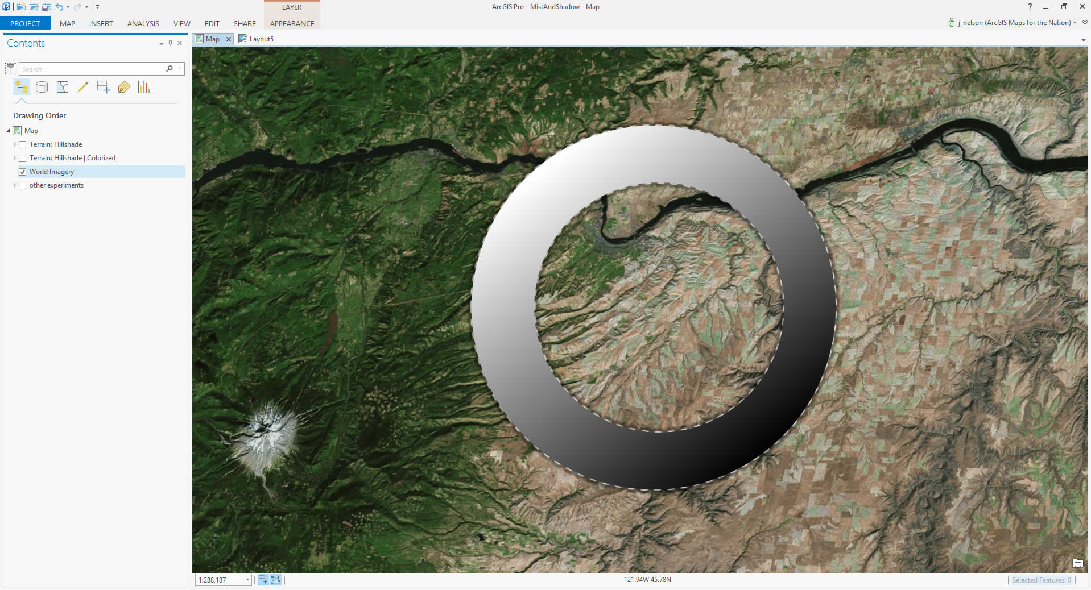Viewport: 1091px width, 590px height.
Task: Expand the Terrain: Hillshade layer
Action: 15,144
